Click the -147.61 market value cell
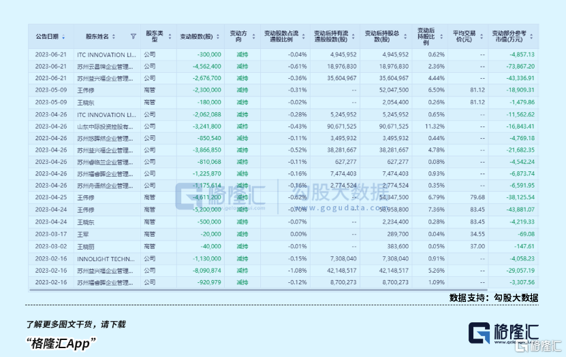This screenshot has width=566, height=357. pyautogui.click(x=524, y=246)
